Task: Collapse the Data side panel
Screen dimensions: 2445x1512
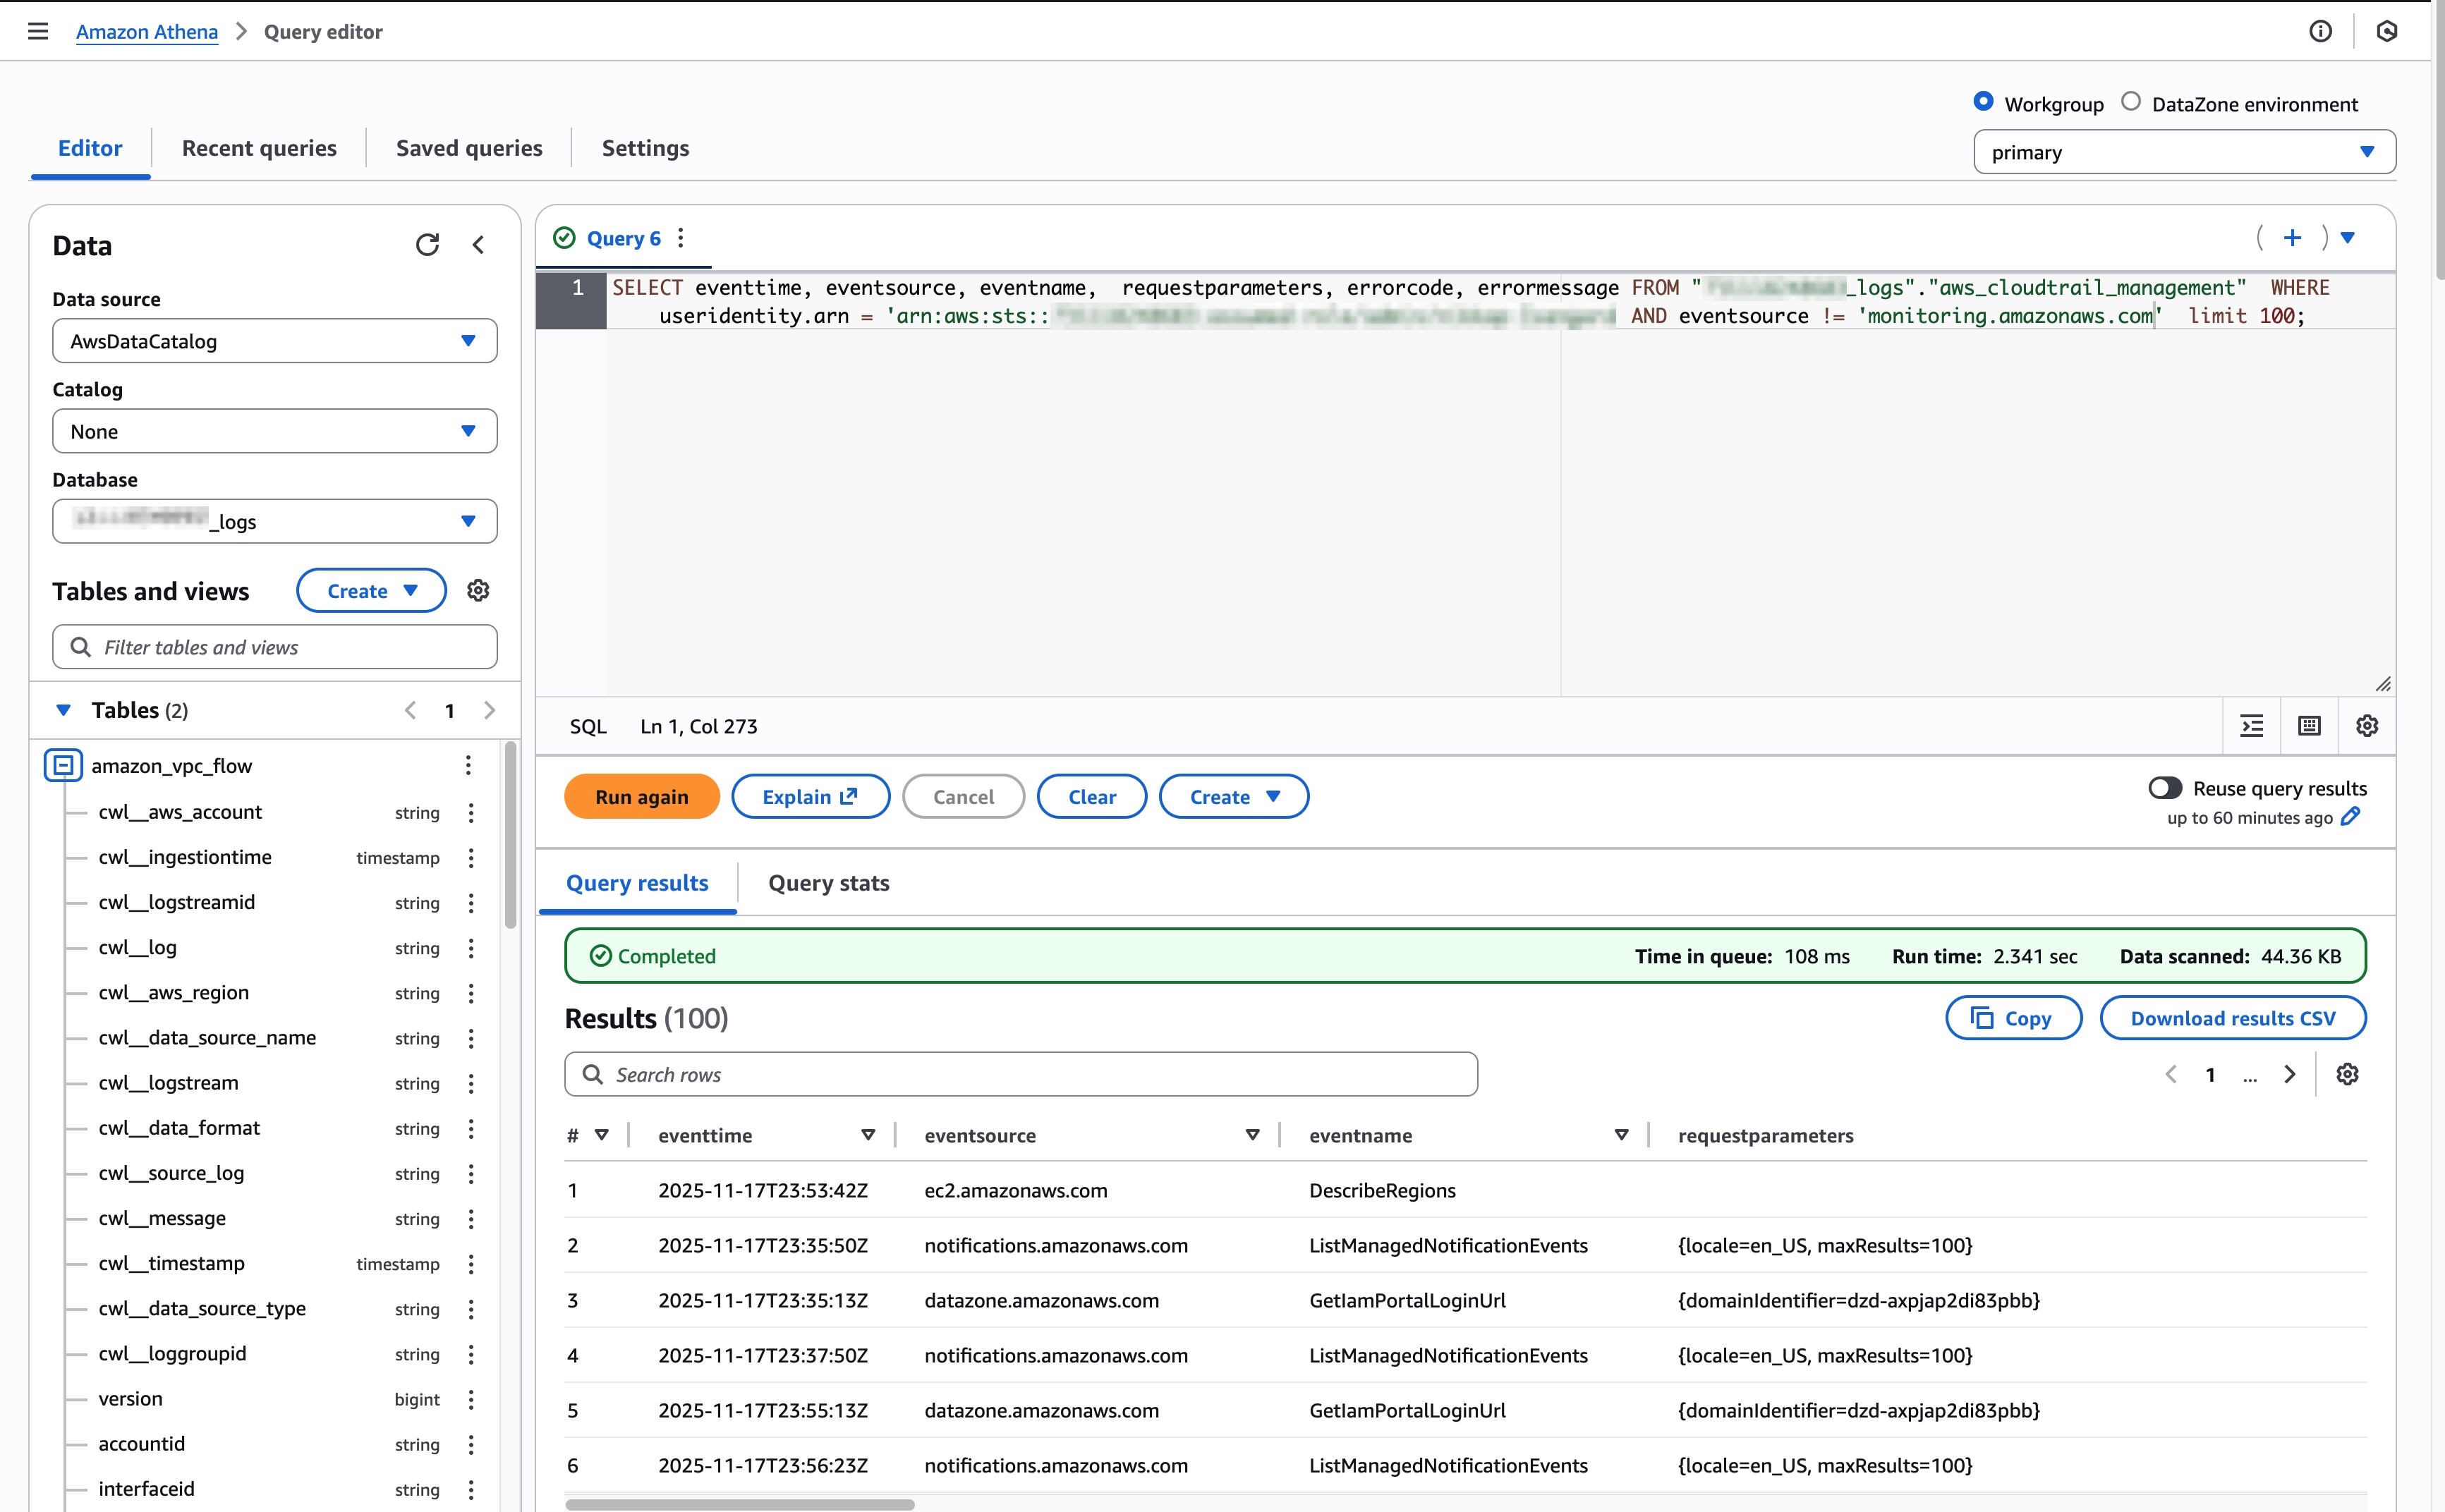Action: point(479,245)
